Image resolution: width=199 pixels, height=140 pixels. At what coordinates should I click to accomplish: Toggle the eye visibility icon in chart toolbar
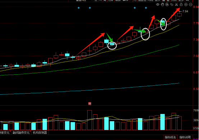[158, 5]
